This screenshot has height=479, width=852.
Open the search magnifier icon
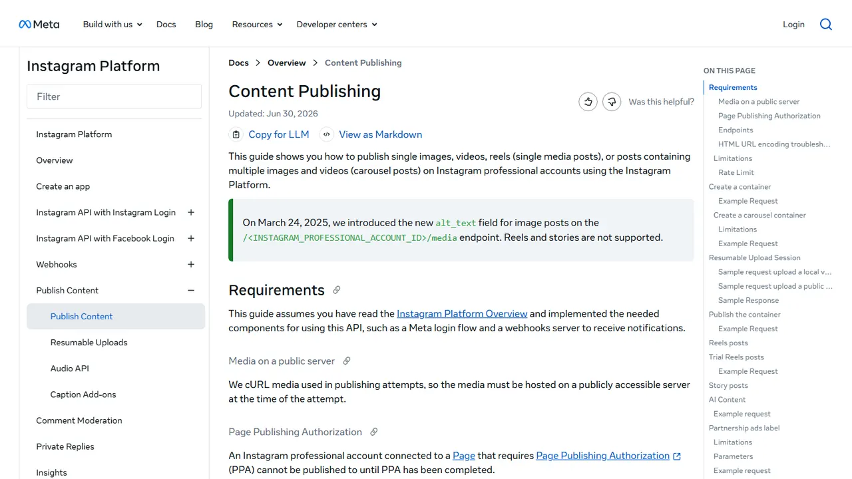click(826, 25)
